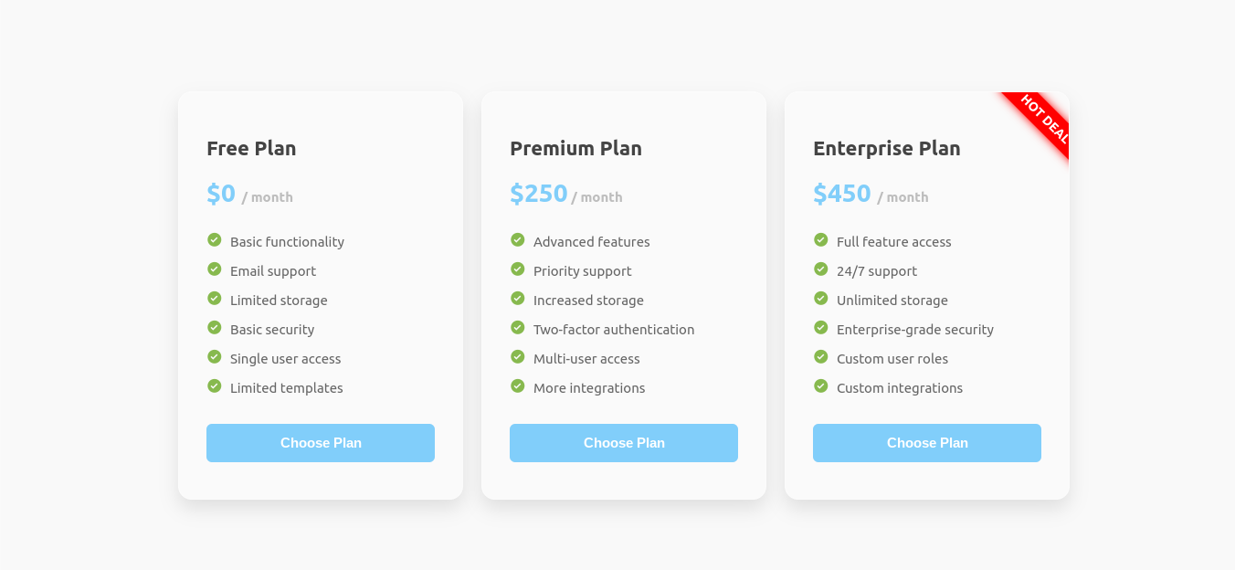
Task: Click the checkmark next to Unlimited storage
Action: pos(820,299)
